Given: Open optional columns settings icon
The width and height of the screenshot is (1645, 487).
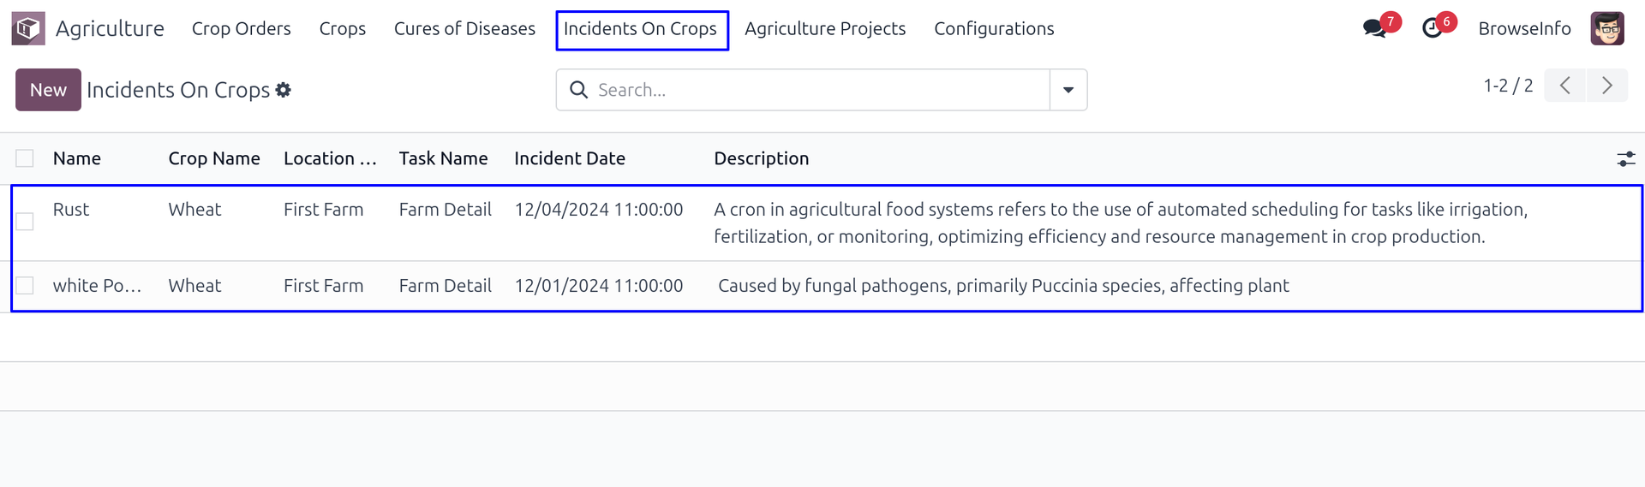Looking at the screenshot, I should coord(1625,158).
